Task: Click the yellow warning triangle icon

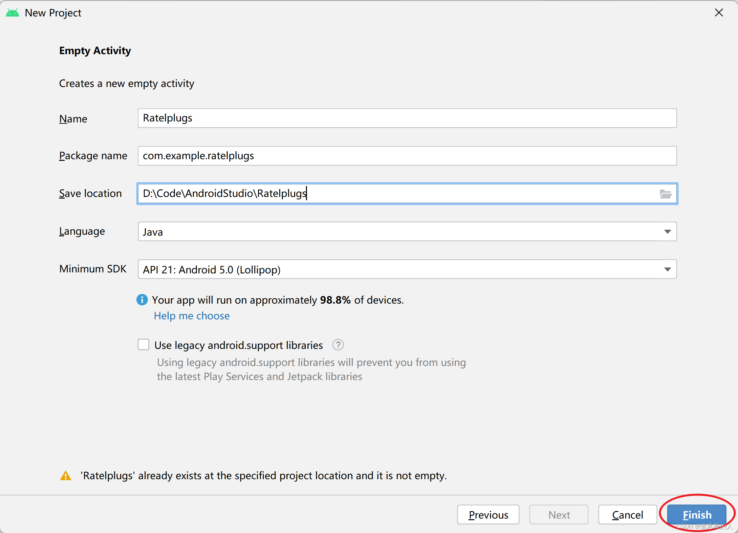Action: tap(66, 476)
